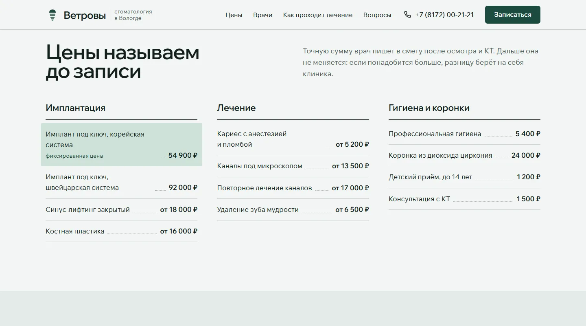Viewport: 586px width, 326px height.
Task: Click the price 5 400 ₽
Action: coord(528,134)
